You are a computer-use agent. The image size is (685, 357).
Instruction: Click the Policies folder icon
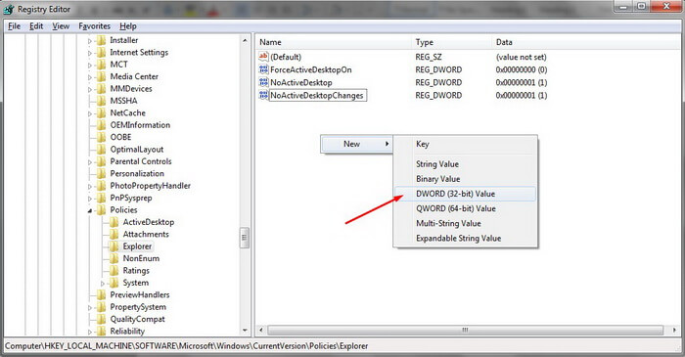pos(102,210)
